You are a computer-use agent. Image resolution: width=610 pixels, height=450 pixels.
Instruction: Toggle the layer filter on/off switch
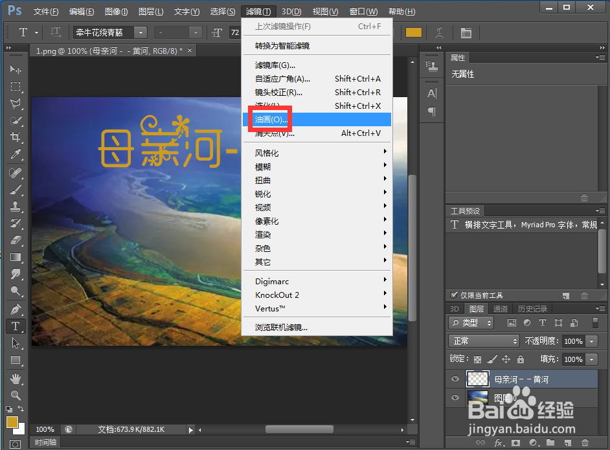click(595, 322)
